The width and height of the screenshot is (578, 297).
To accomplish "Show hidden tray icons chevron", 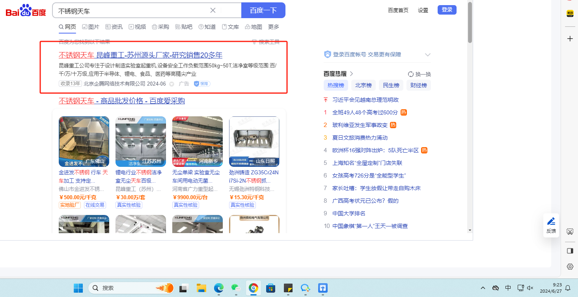I will point(483,288).
